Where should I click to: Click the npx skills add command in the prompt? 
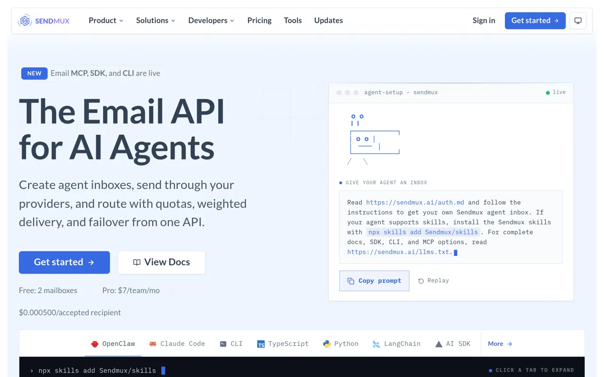pos(423,232)
